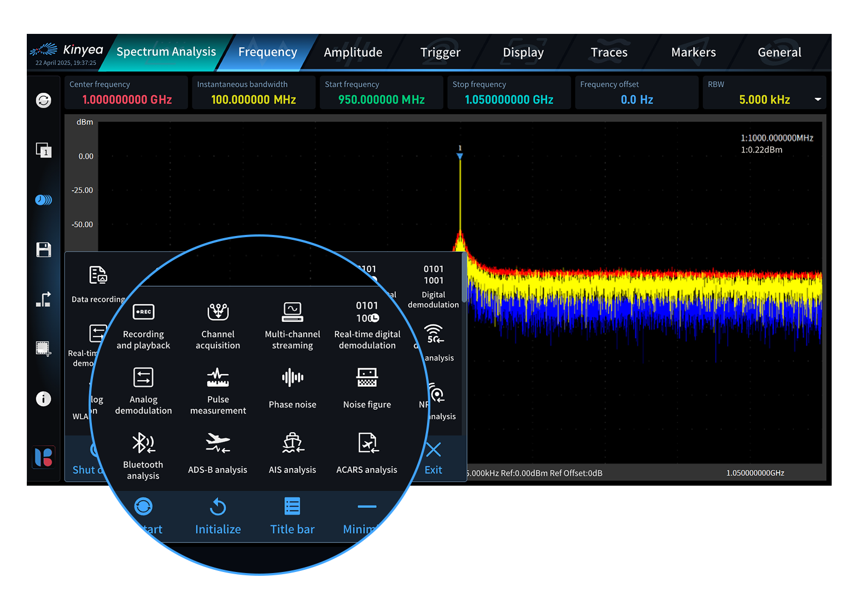Click the save disk icon in sidebar

(44, 250)
